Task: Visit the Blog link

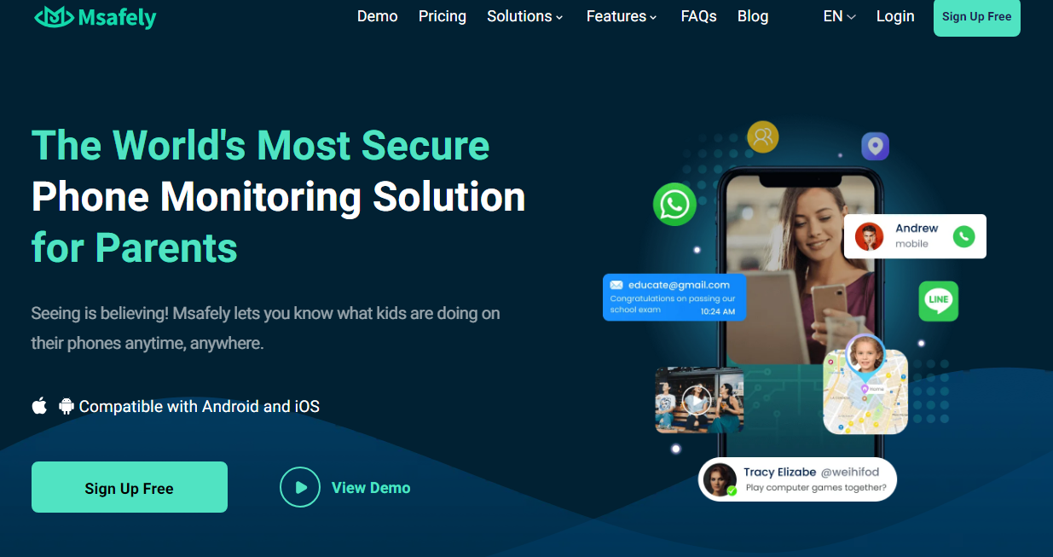Action: coord(753,16)
